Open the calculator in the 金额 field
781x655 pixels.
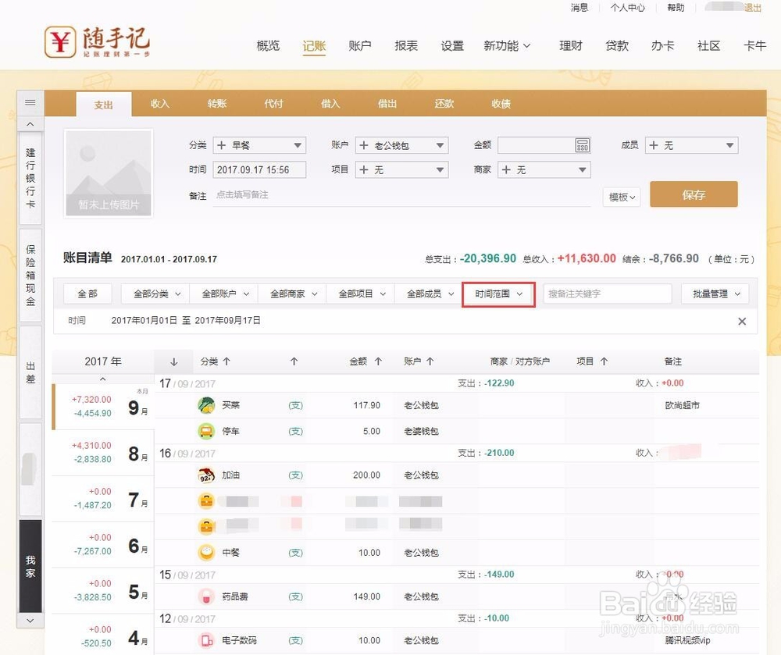pos(582,144)
